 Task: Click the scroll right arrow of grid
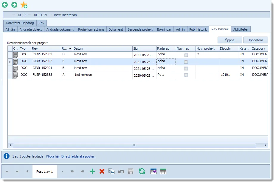265,145
